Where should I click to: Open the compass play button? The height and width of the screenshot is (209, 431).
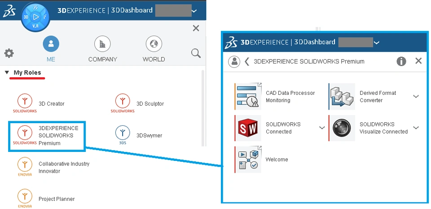35,17
